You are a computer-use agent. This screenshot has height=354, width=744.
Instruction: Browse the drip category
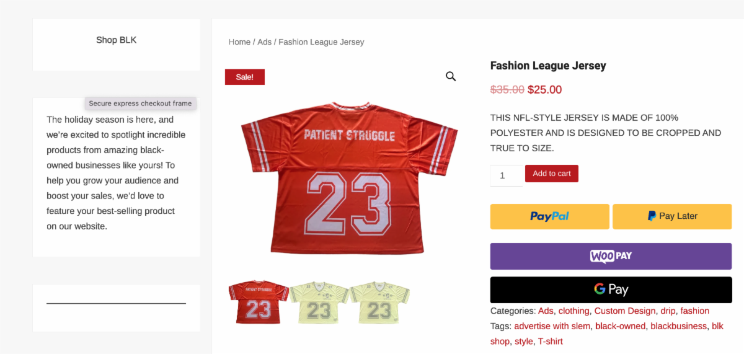click(x=667, y=311)
